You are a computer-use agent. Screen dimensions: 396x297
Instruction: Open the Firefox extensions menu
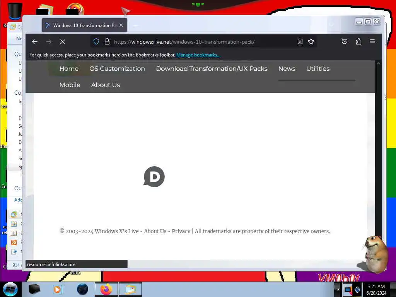(x=358, y=41)
